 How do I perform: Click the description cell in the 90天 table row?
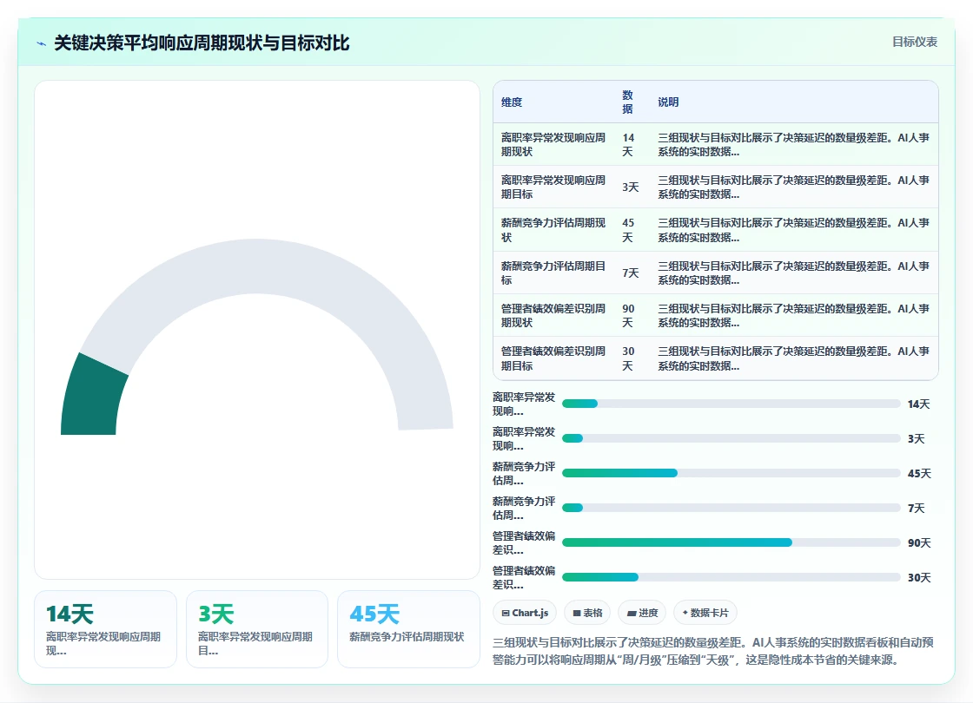click(x=794, y=316)
